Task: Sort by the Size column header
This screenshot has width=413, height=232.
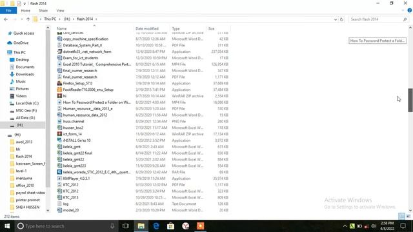Action: point(211,28)
